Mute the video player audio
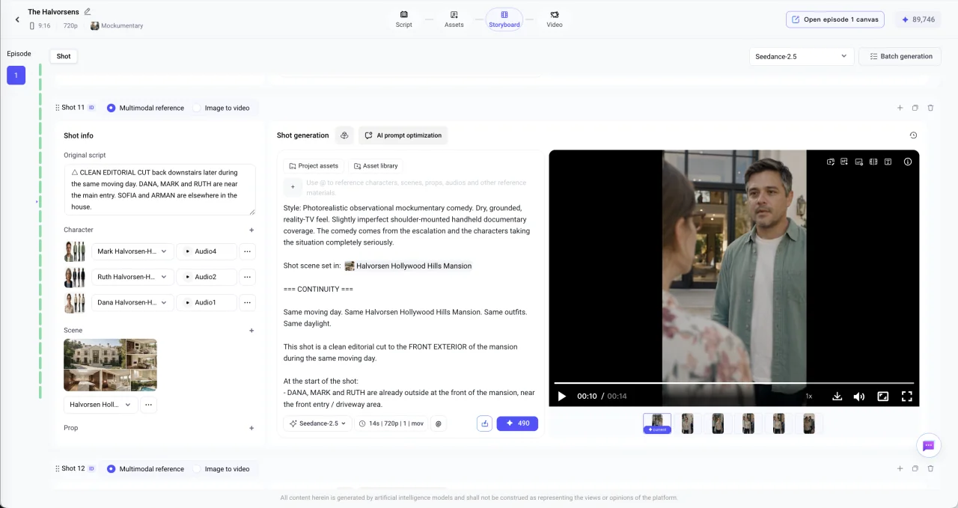This screenshot has width=958, height=508. (858, 396)
